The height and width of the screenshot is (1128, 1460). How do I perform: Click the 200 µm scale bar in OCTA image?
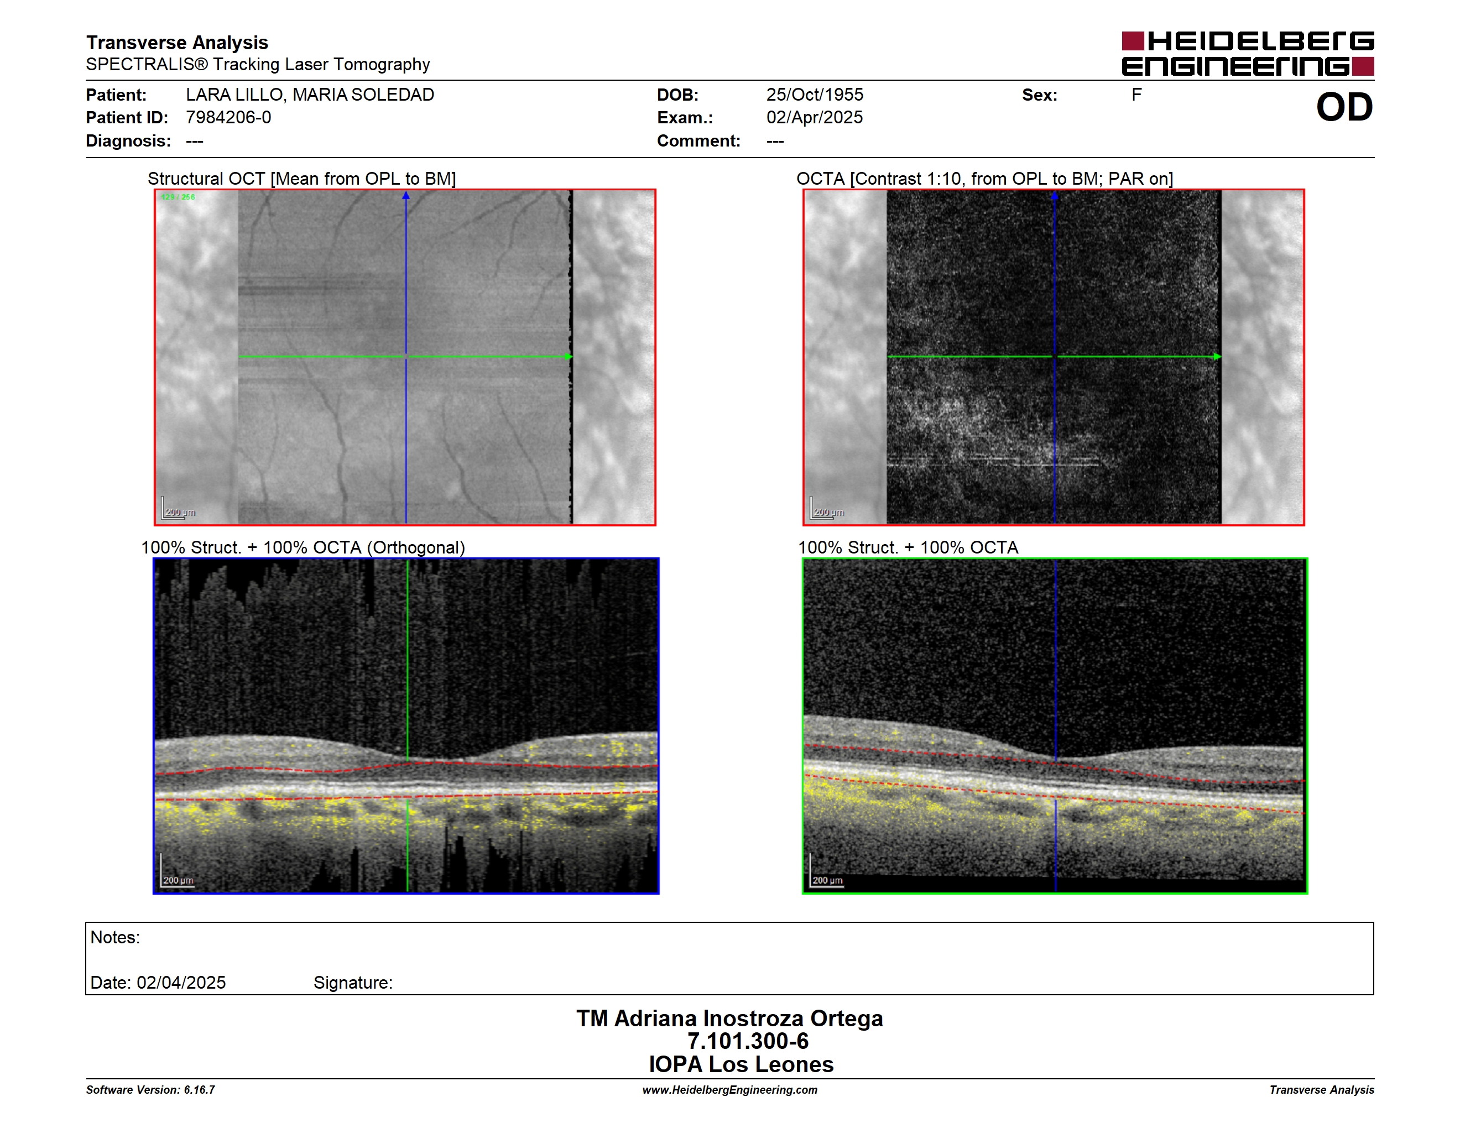(x=827, y=509)
